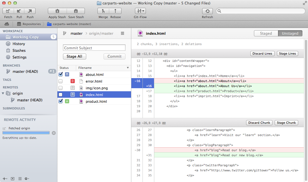Uncheck staging checkbox for about.html
308x182 pixels.
coord(60,74)
